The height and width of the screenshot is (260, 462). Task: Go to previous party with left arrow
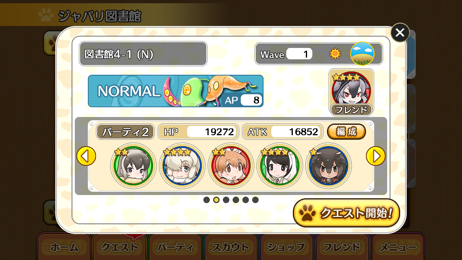point(86,156)
